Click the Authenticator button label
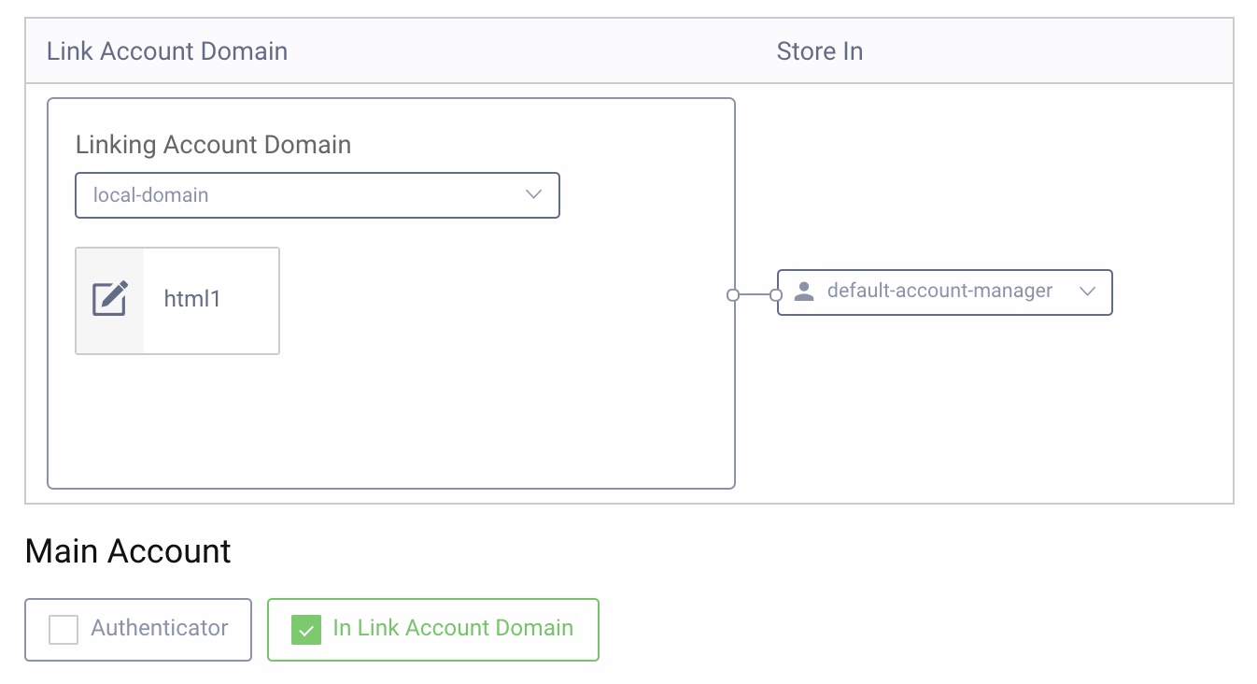The height and width of the screenshot is (684, 1257). click(x=159, y=629)
